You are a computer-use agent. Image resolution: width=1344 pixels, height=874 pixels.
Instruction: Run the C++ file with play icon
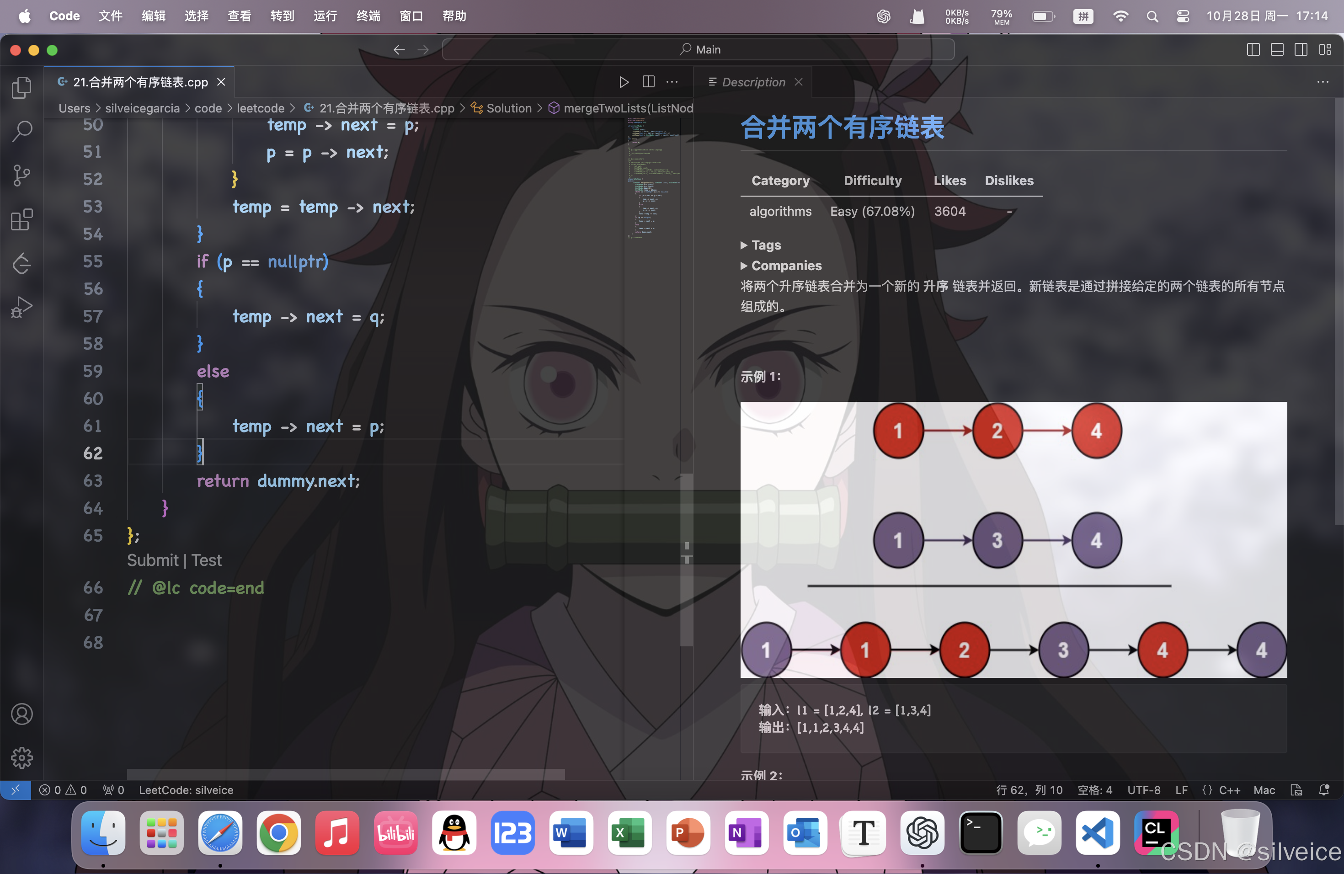(624, 82)
